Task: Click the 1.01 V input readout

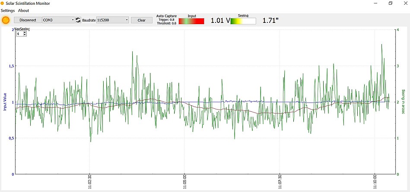Action: [x=220, y=21]
